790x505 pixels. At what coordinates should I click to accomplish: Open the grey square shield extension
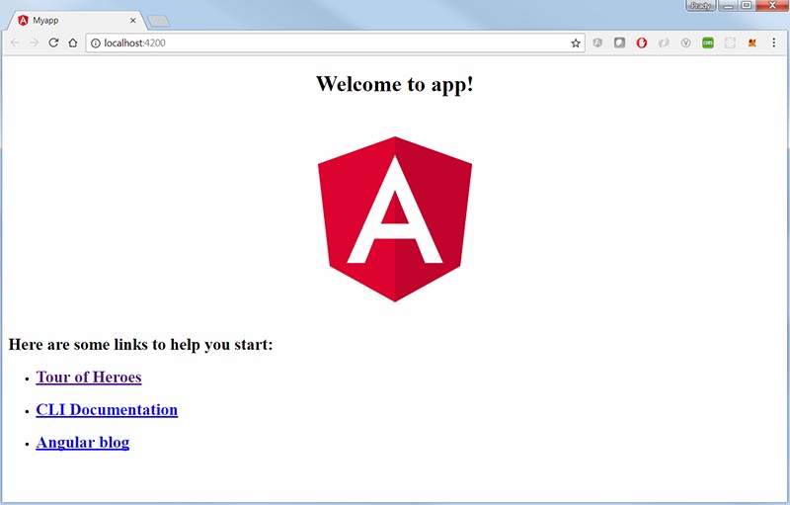[x=619, y=42]
